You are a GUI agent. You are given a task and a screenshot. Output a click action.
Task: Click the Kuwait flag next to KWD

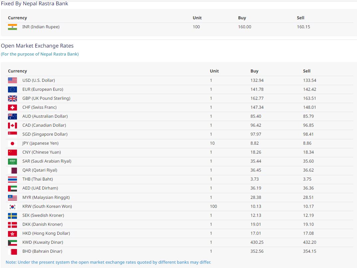pos(12,242)
